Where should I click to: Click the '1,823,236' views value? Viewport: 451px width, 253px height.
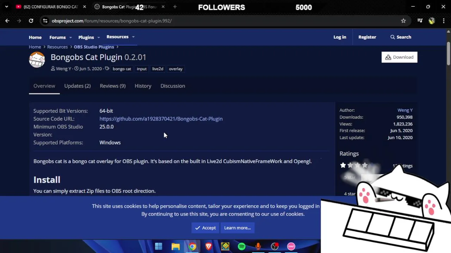tap(403, 124)
